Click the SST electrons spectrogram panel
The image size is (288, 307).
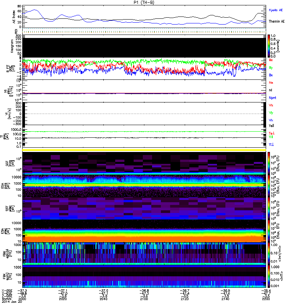[144, 208]
